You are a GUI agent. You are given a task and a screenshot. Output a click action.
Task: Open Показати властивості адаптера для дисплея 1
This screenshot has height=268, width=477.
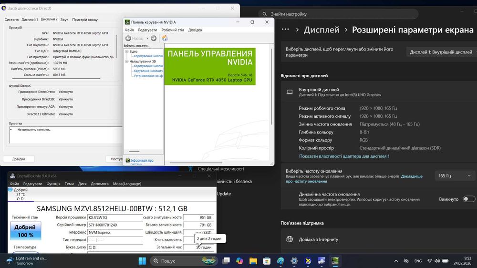pyautogui.click(x=344, y=156)
